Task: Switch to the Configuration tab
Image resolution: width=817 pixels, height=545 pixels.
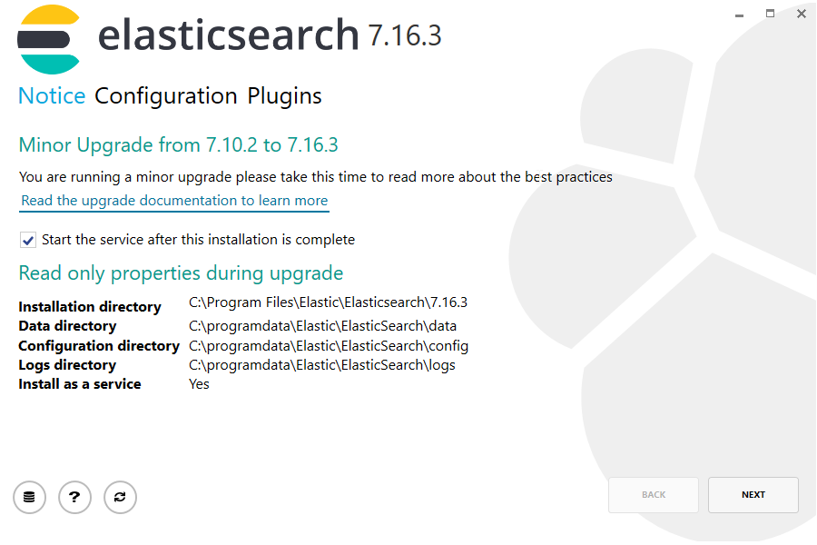Action: coord(165,95)
